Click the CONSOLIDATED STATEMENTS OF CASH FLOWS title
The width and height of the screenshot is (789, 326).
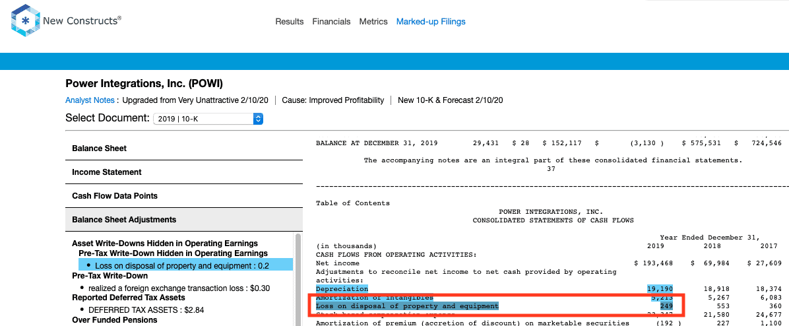pyautogui.click(x=553, y=220)
